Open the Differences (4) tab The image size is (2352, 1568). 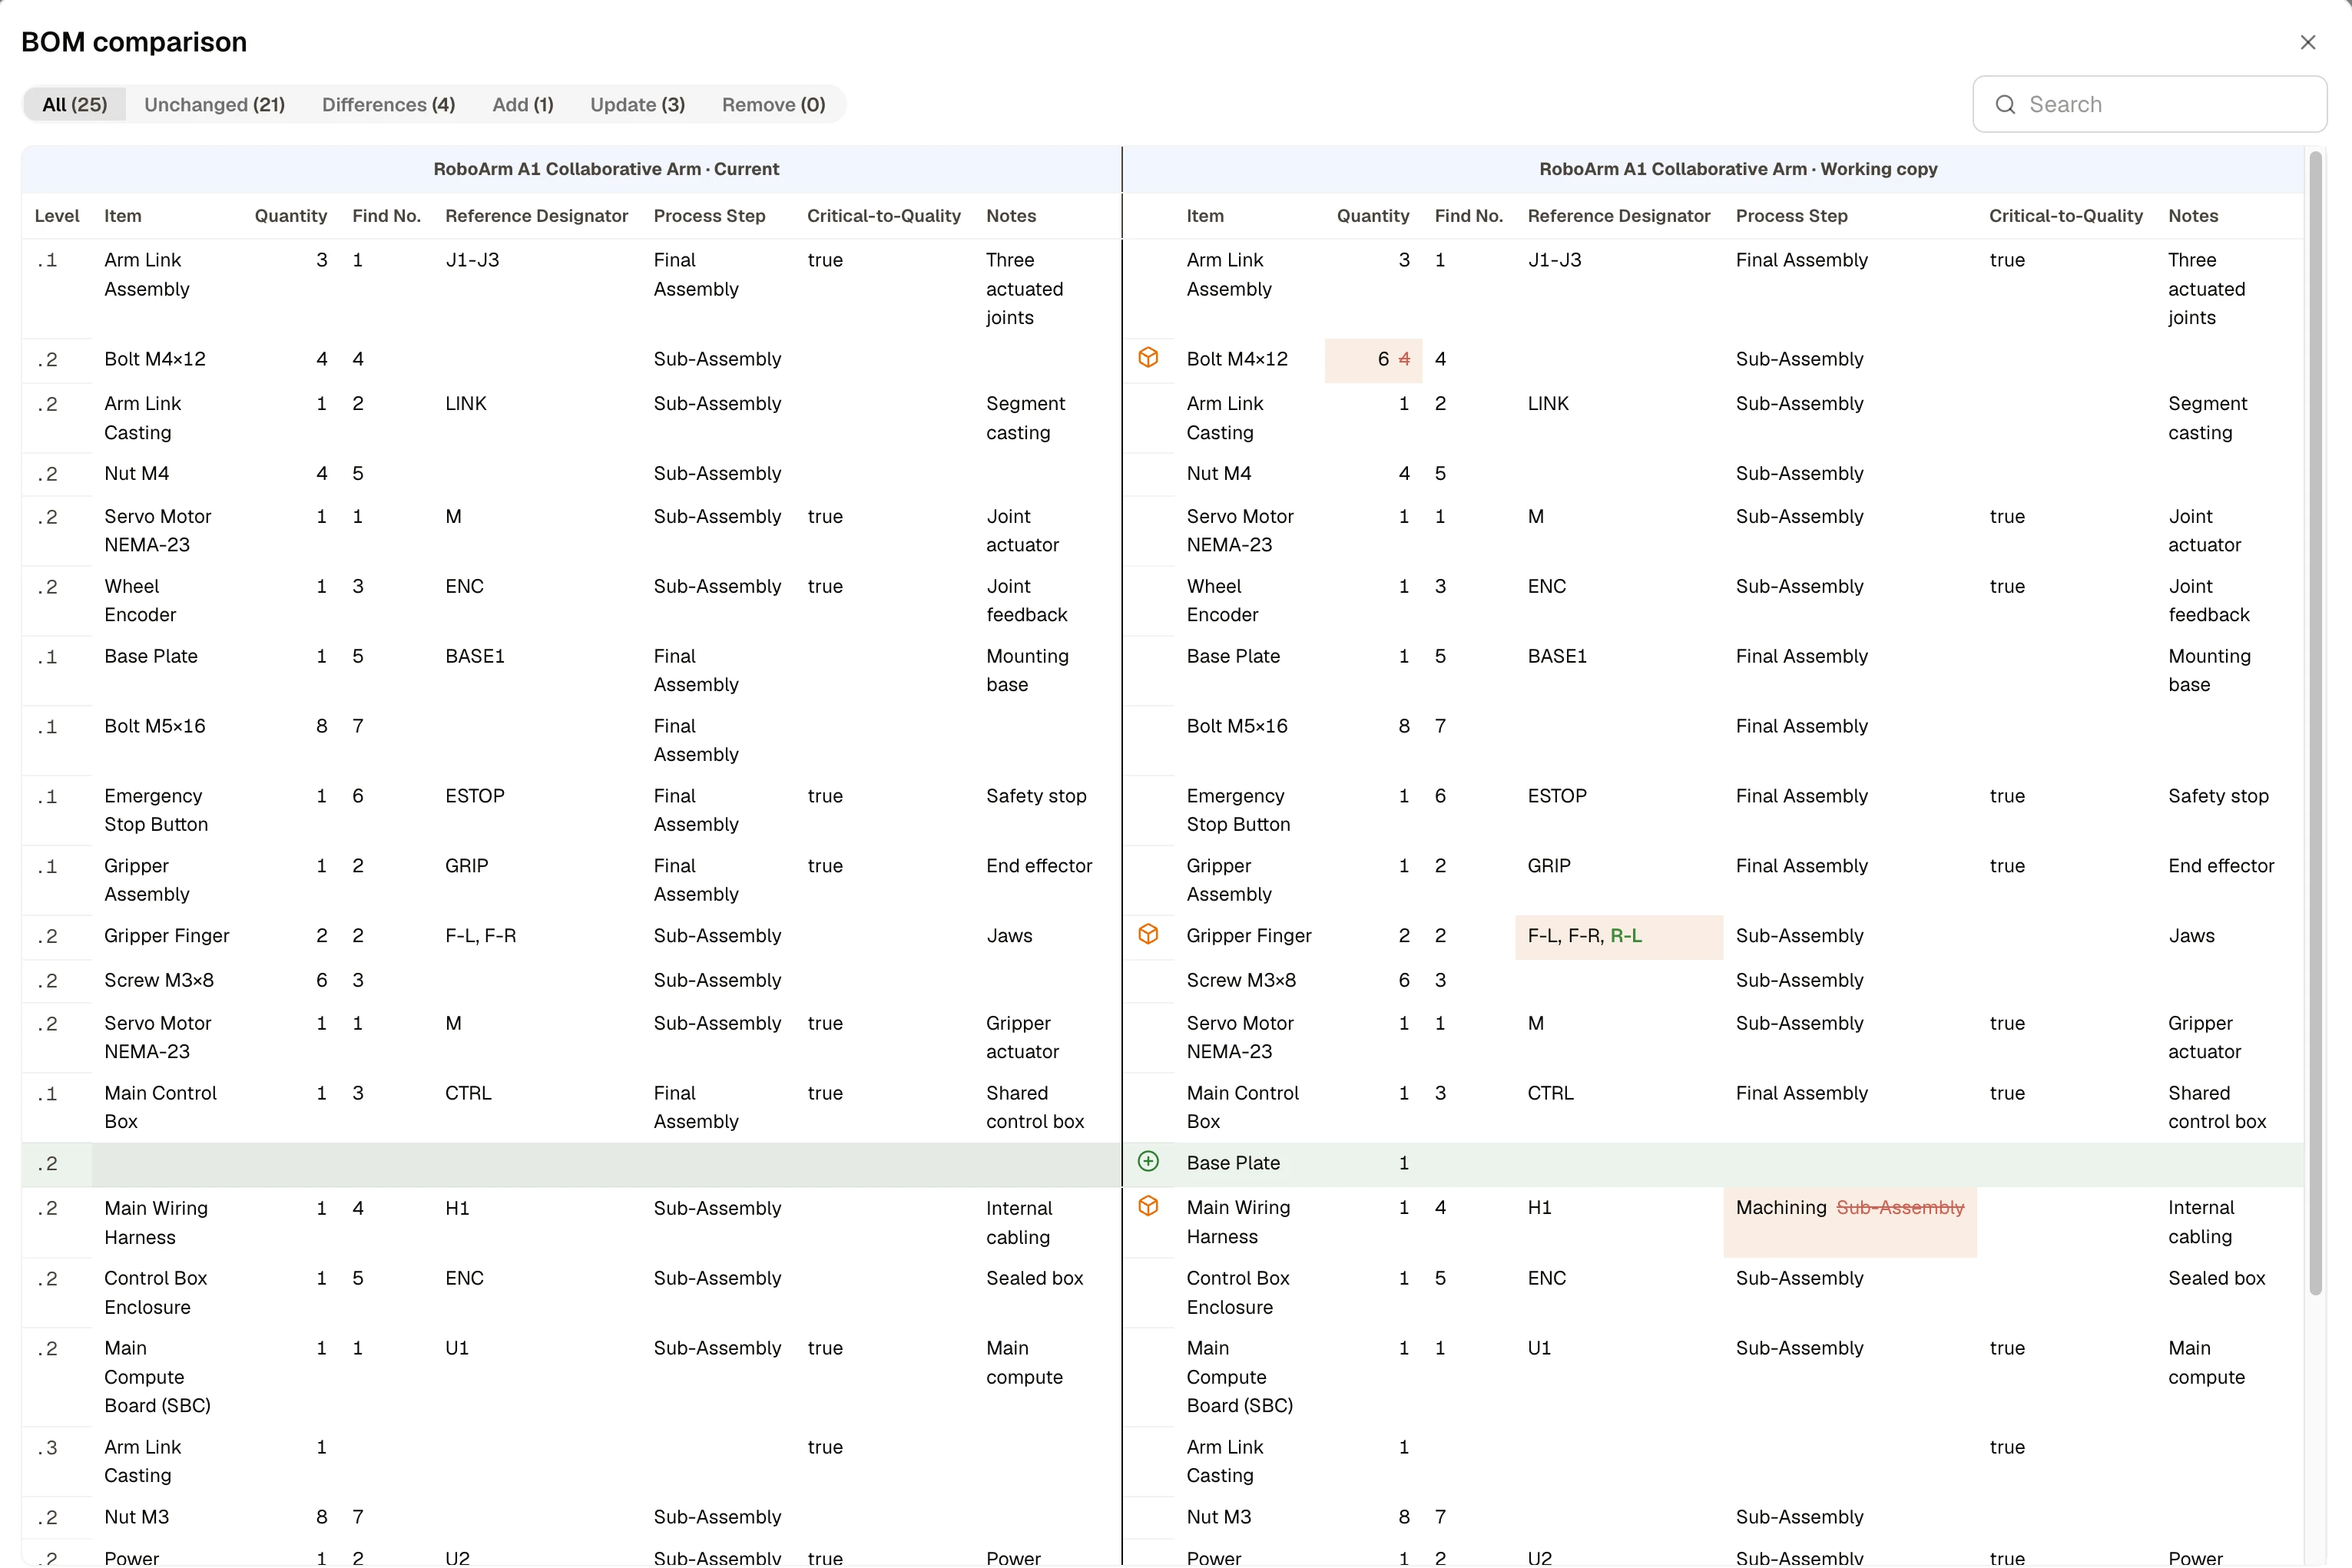388,105
